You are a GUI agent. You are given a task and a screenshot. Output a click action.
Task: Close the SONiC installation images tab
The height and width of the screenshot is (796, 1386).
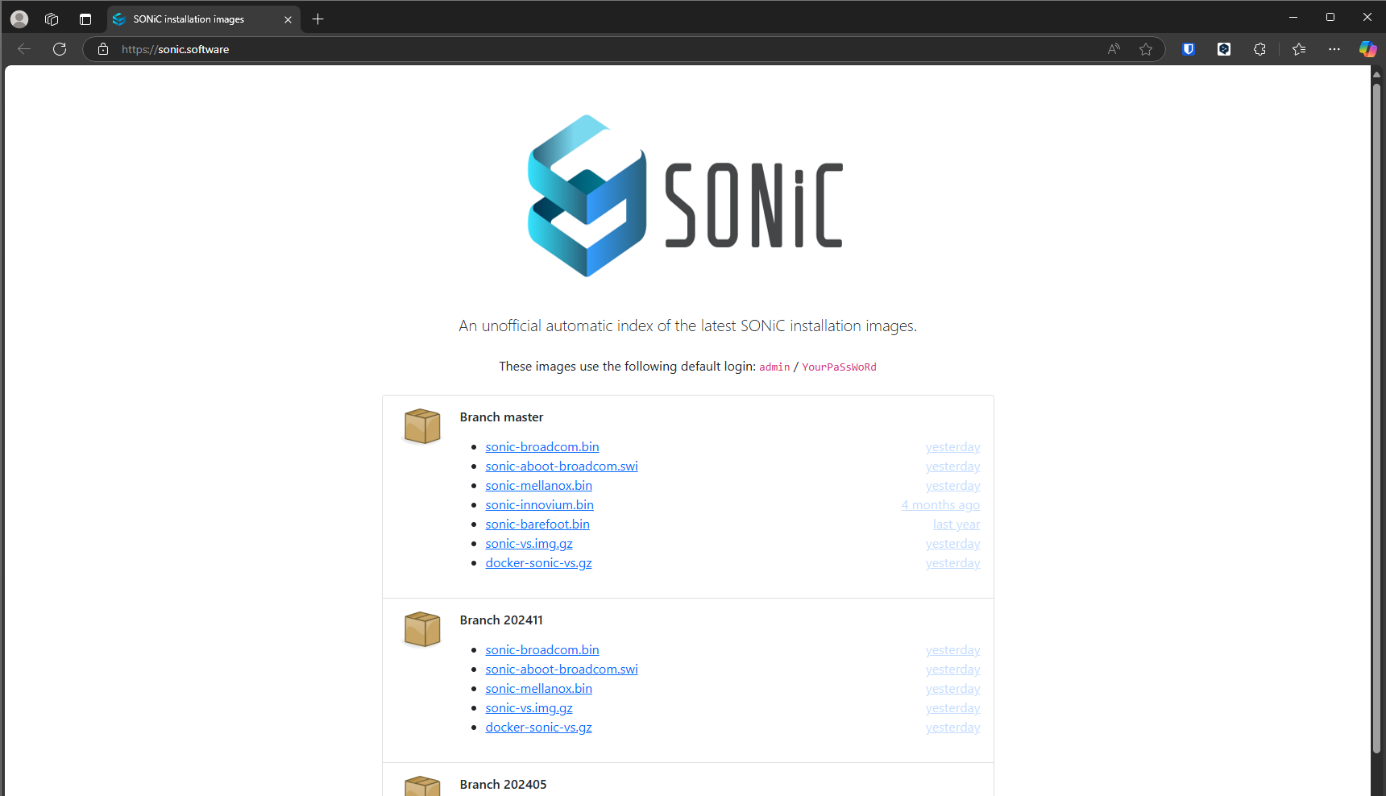[x=288, y=19]
